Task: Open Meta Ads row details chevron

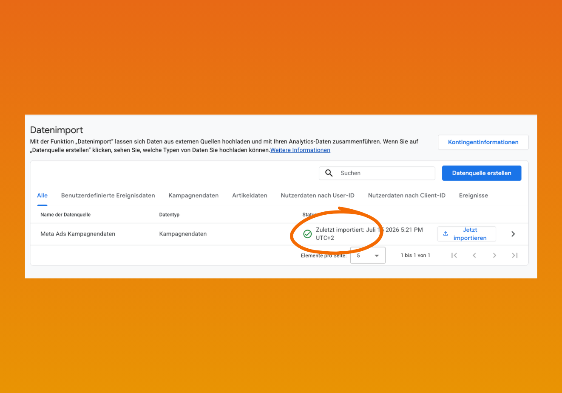Action: (513, 234)
